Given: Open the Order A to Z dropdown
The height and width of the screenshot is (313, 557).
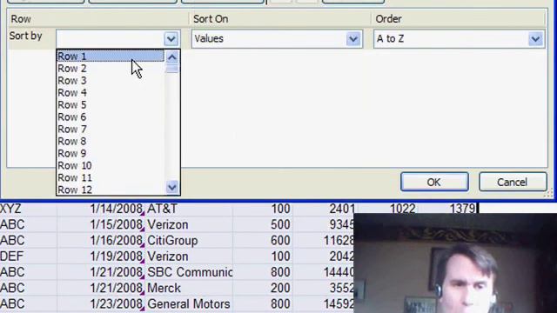Looking at the screenshot, I should click(460, 38).
